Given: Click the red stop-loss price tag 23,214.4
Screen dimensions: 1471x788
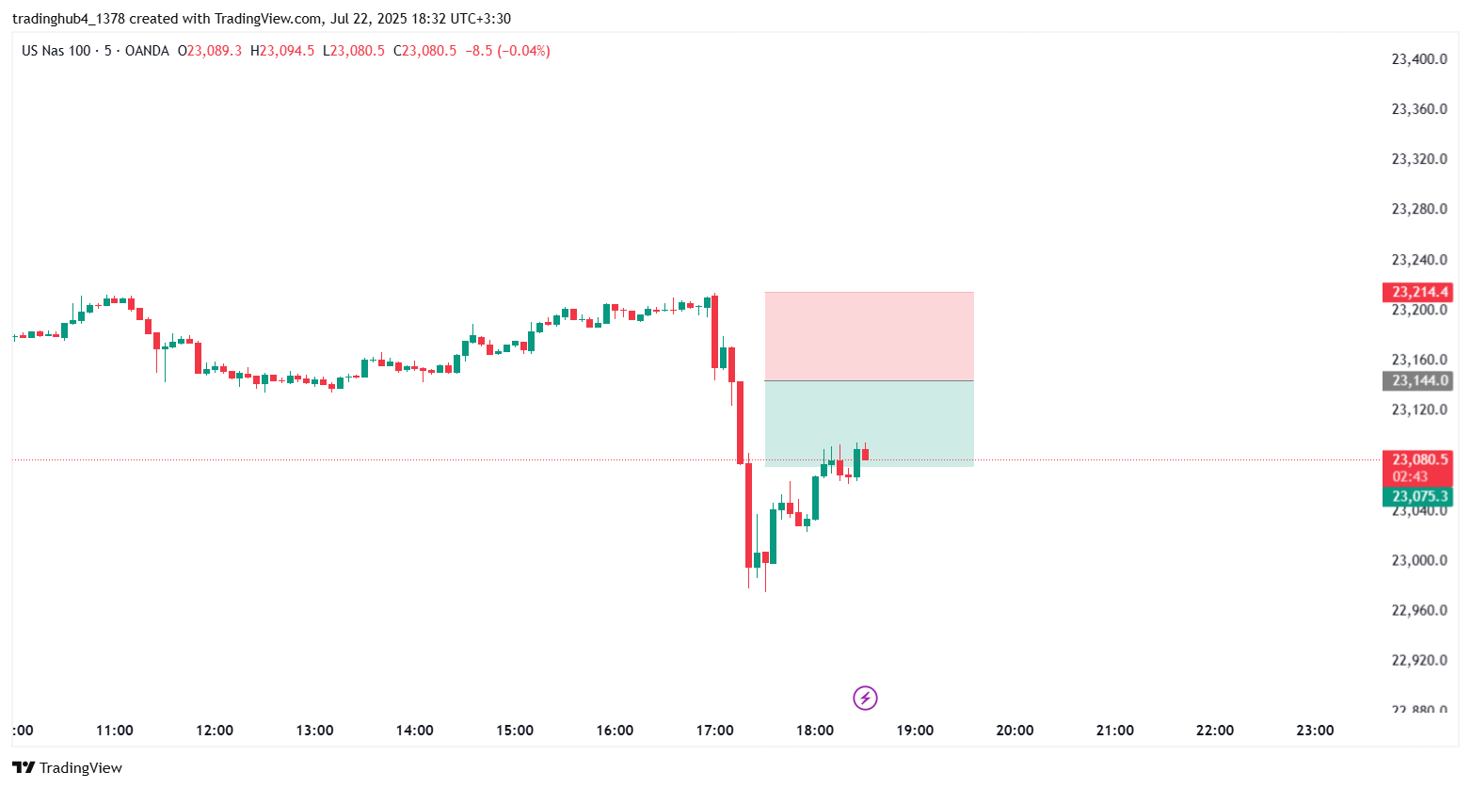Looking at the screenshot, I should [1416, 292].
